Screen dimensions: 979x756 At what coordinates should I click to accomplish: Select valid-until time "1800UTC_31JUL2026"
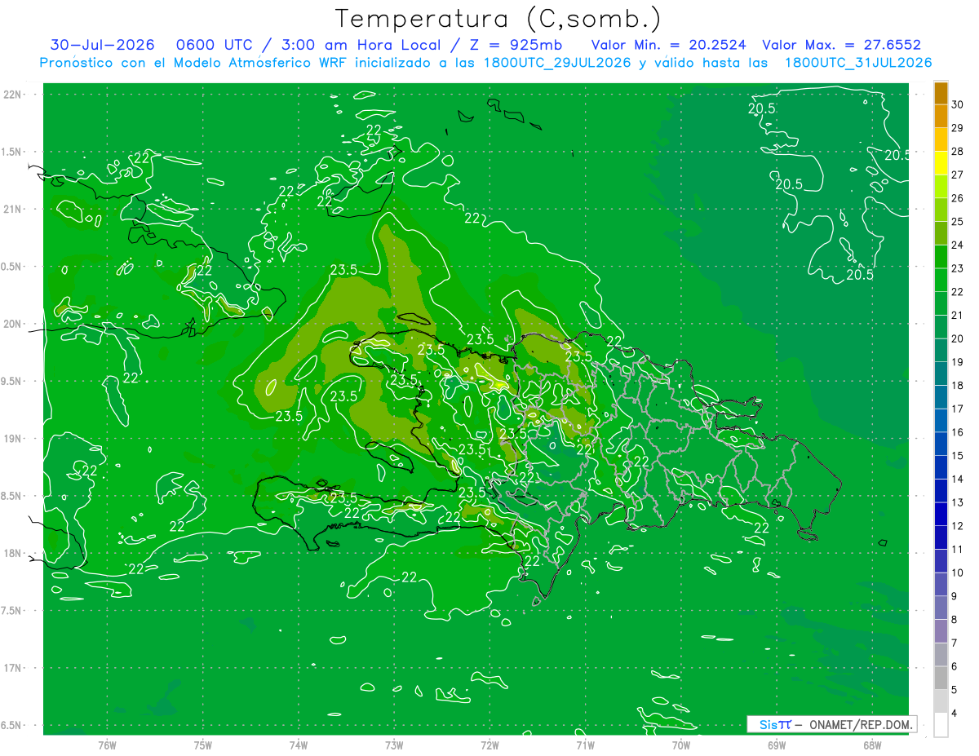pyautogui.click(x=859, y=63)
